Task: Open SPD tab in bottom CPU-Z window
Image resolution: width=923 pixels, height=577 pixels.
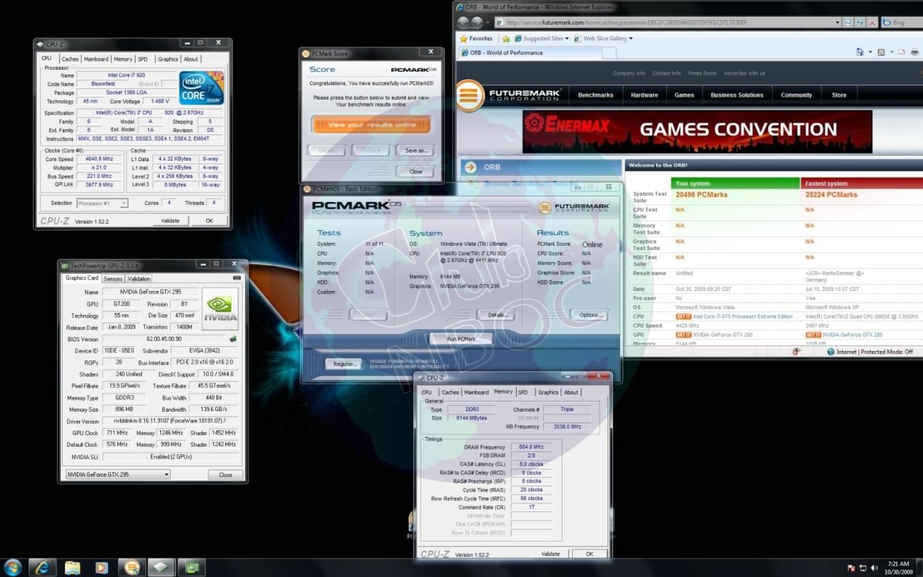Action: (x=522, y=392)
